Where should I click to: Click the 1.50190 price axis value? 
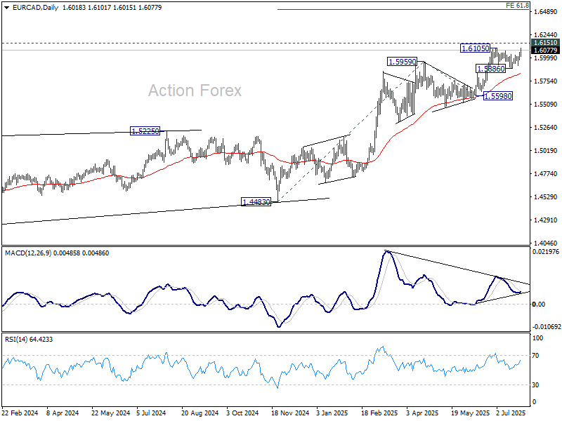tap(546, 151)
